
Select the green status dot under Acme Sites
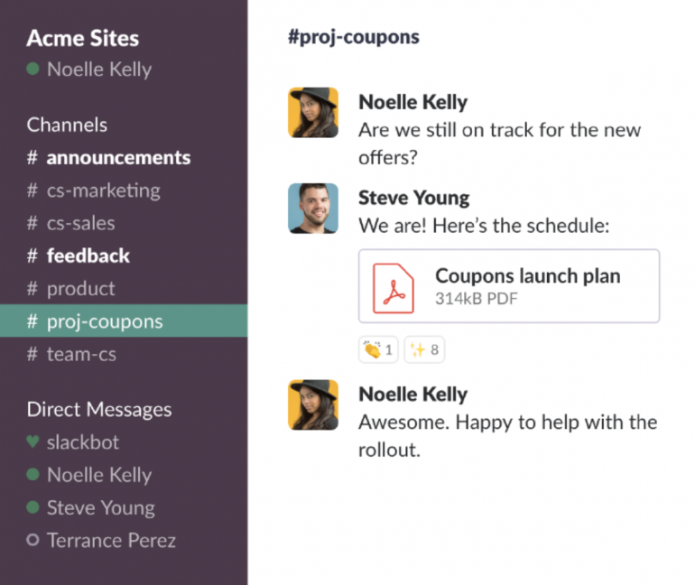pyautogui.click(x=32, y=69)
